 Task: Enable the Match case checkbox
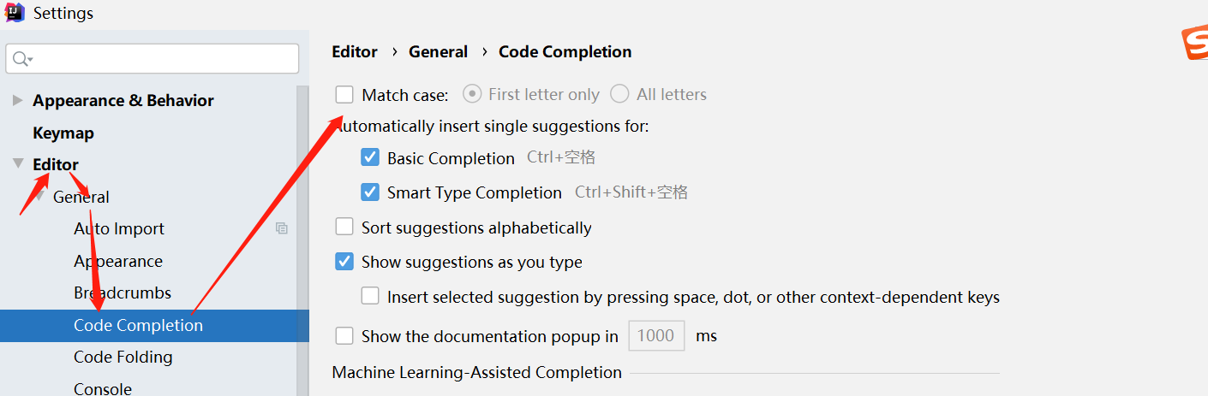coord(344,94)
